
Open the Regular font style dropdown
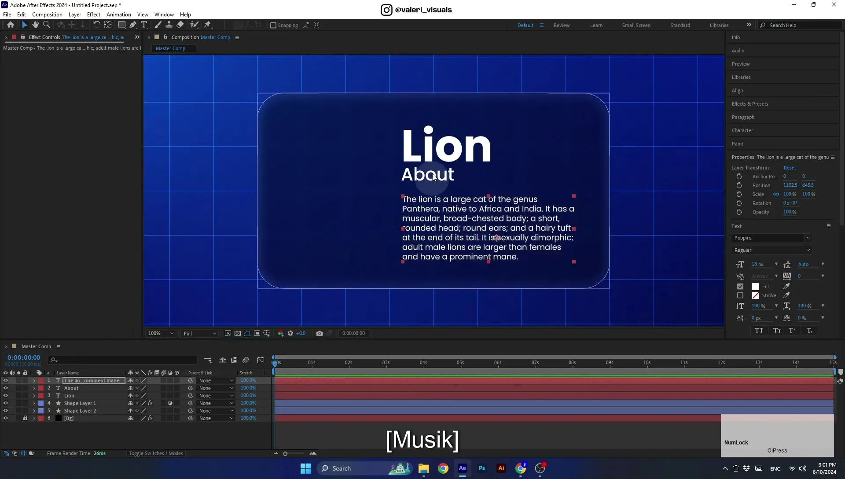pyautogui.click(x=772, y=250)
